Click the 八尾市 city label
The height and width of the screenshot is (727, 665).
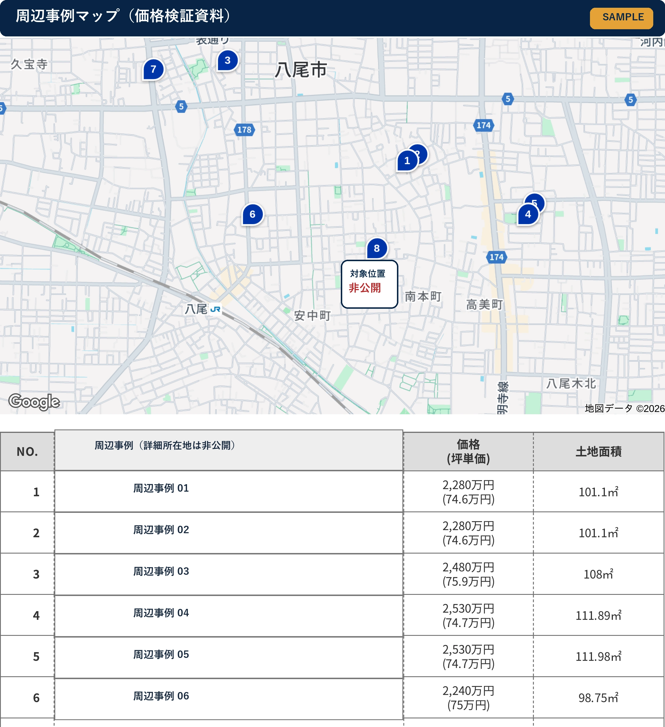(301, 70)
